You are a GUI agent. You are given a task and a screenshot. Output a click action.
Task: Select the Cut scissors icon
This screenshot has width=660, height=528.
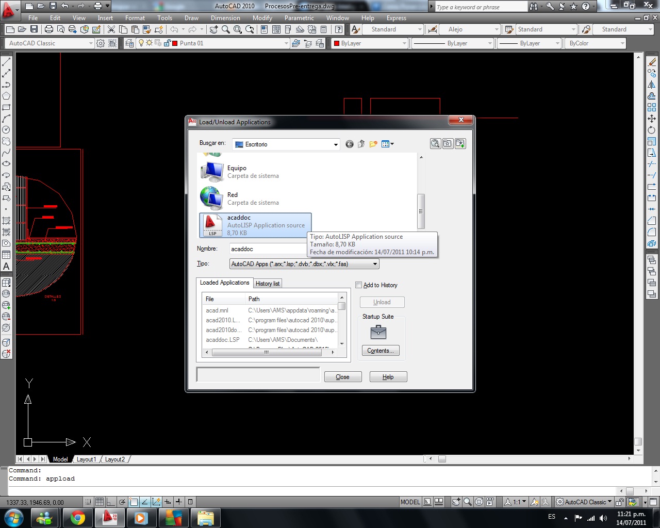click(111, 29)
